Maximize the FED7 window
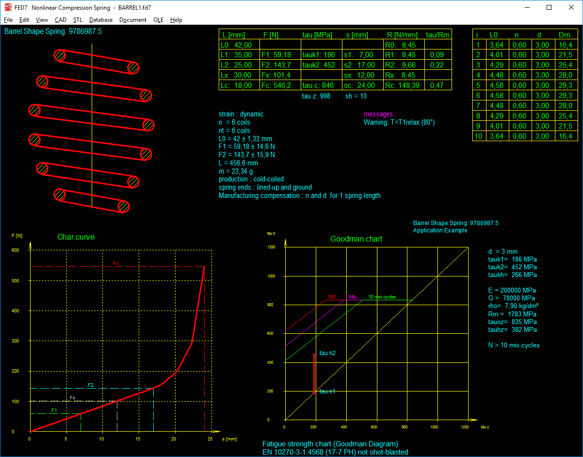This screenshot has width=583, height=457. [549, 7]
